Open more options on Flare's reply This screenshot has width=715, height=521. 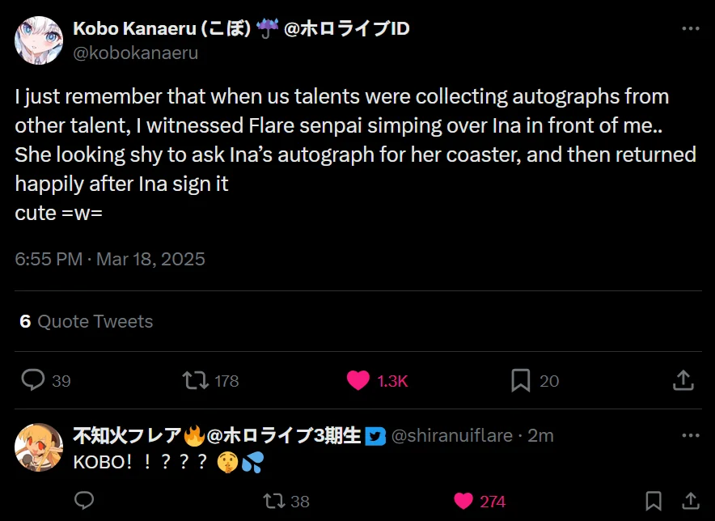click(690, 435)
